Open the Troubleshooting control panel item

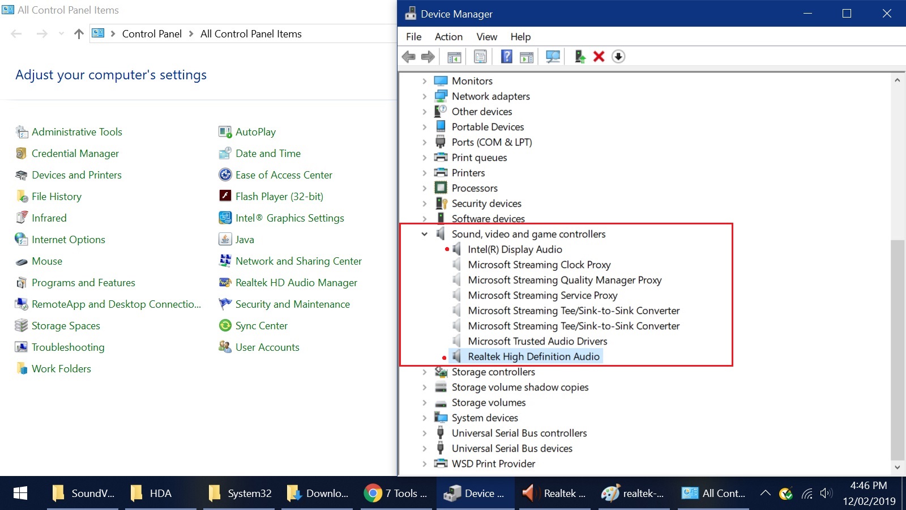point(67,347)
